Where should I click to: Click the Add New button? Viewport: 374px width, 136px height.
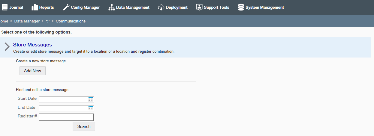32,71
